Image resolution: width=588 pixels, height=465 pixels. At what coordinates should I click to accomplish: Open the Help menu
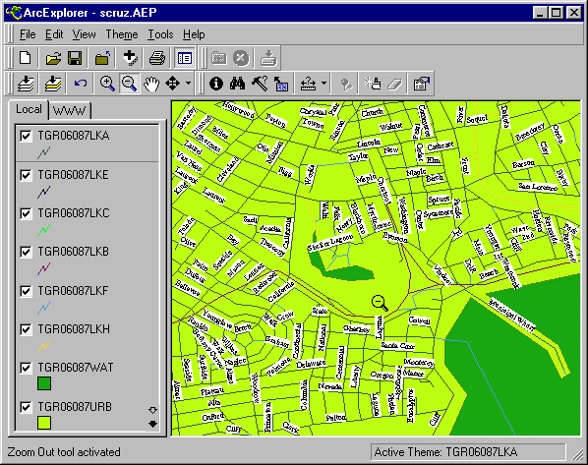coord(194,34)
